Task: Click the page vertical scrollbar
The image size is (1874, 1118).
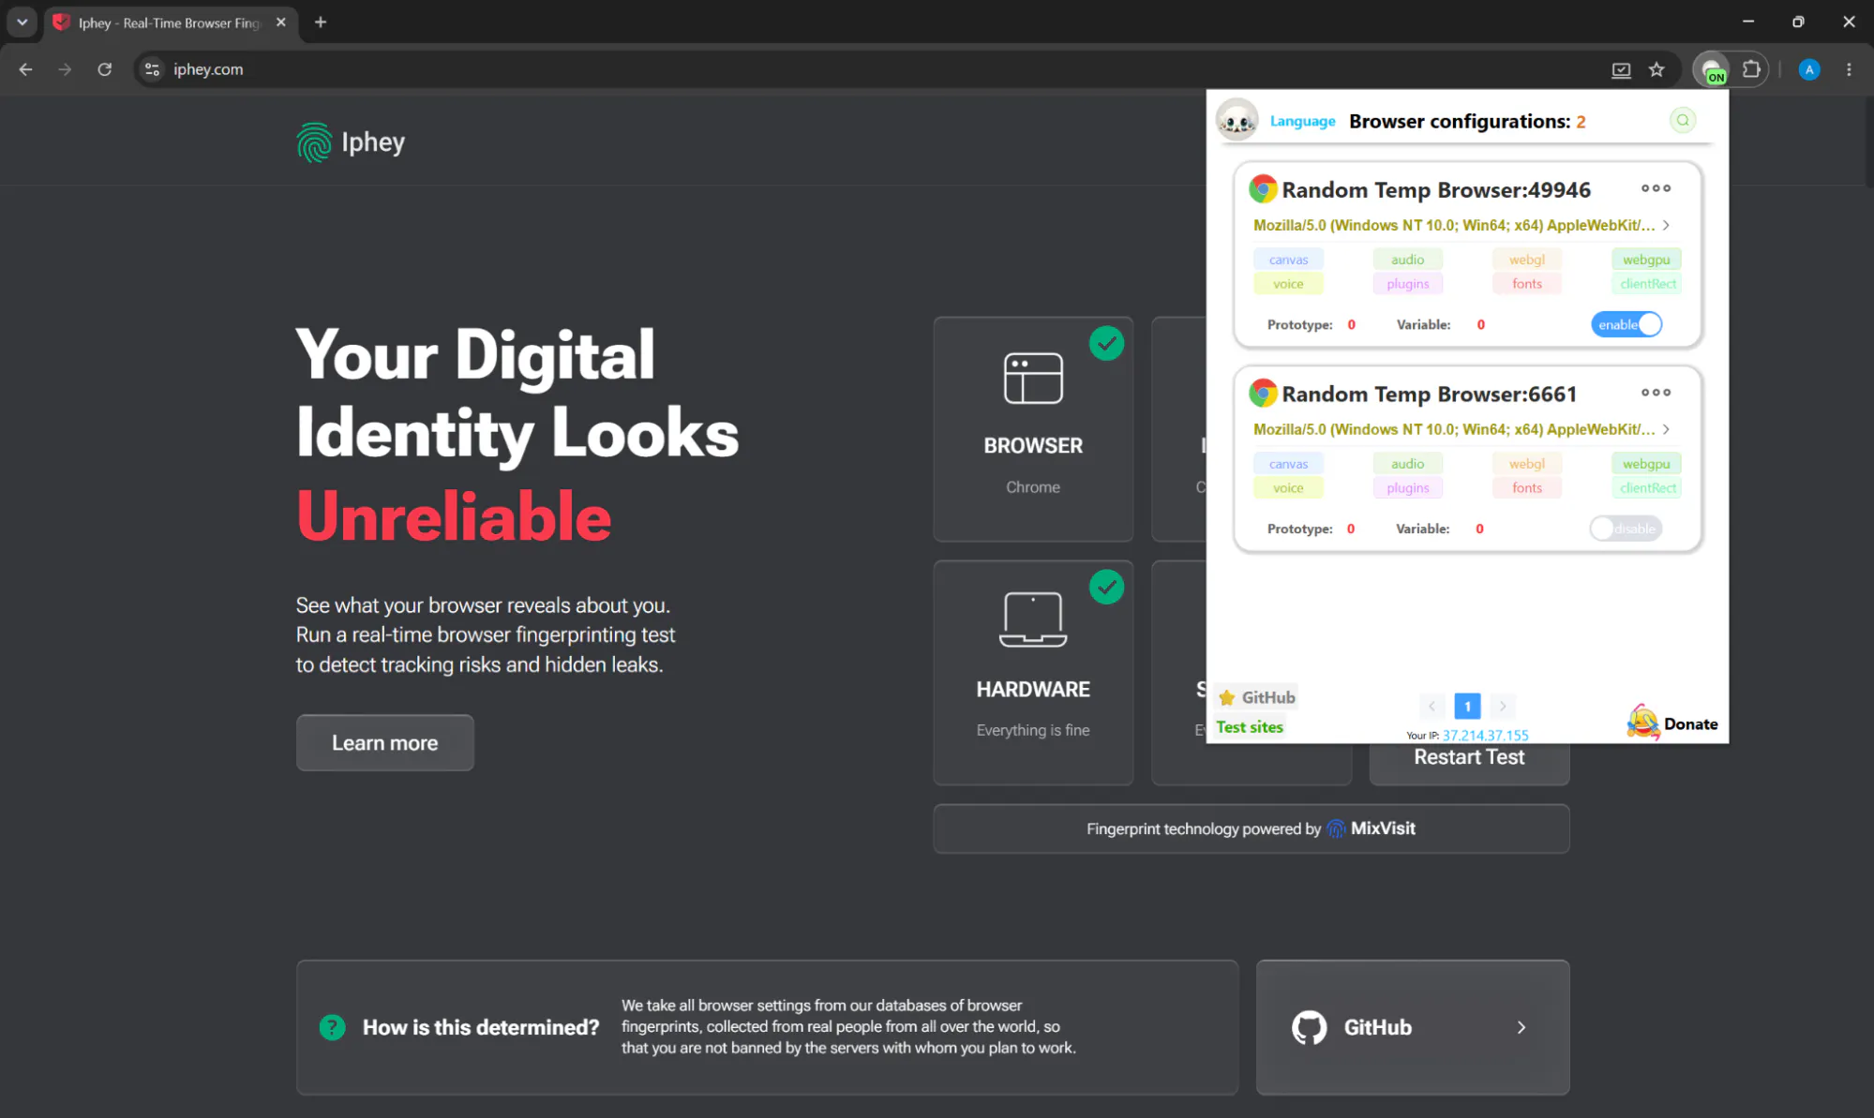Action: tap(1868, 141)
